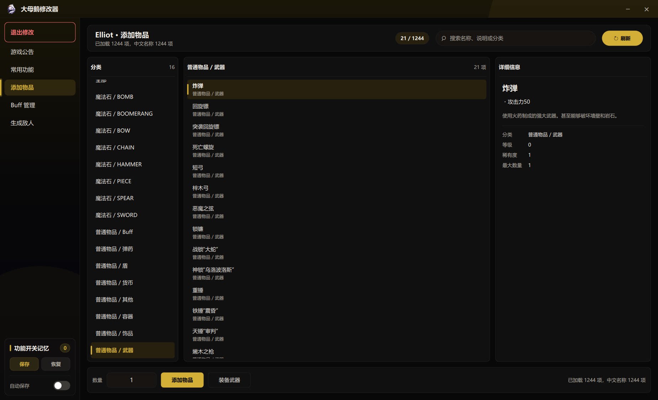658x400 pixels.
Task: Select category 普通物品 / 饰品
Action: pos(133,334)
